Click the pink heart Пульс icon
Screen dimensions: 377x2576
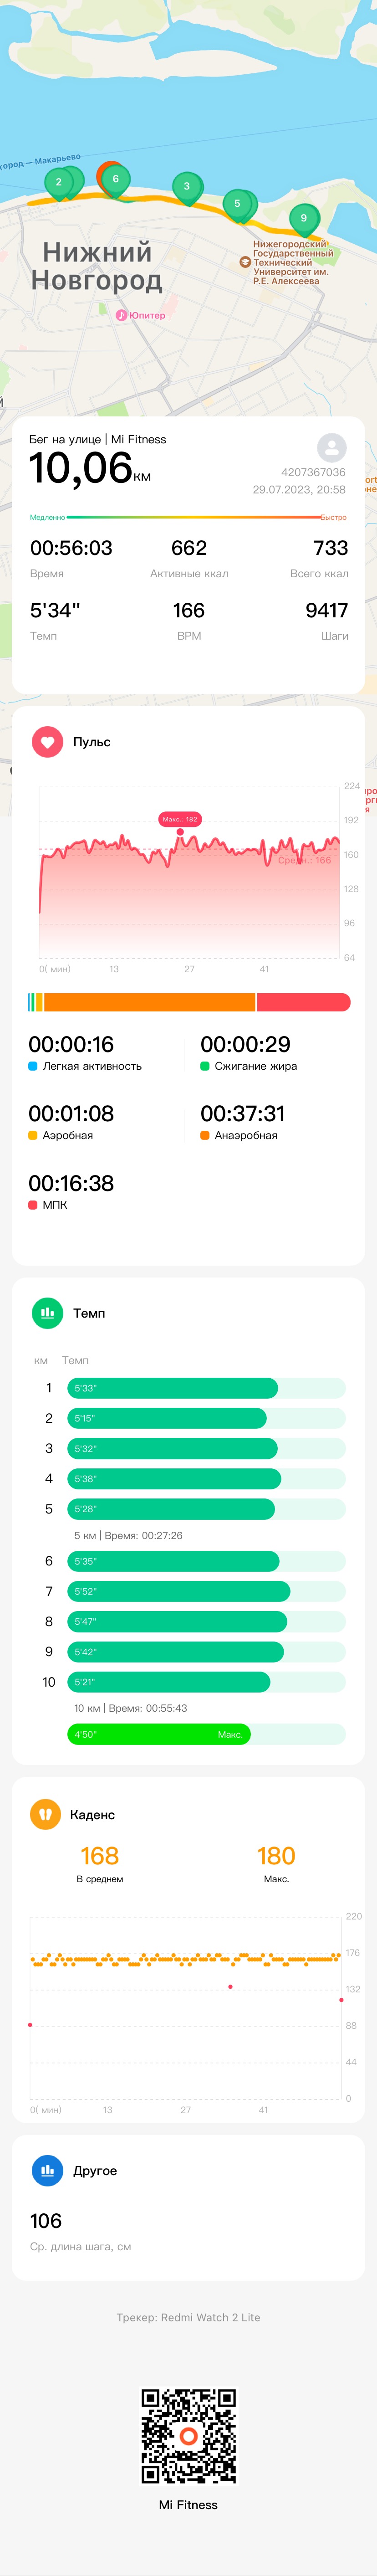(47, 741)
